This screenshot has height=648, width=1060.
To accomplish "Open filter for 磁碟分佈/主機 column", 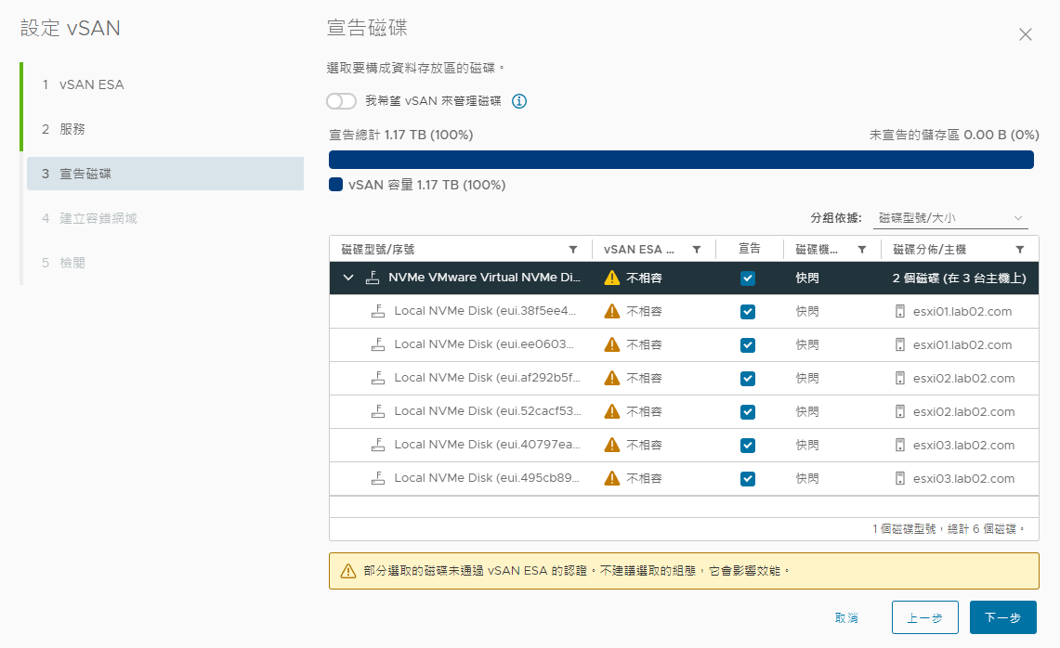I will (x=1019, y=250).
